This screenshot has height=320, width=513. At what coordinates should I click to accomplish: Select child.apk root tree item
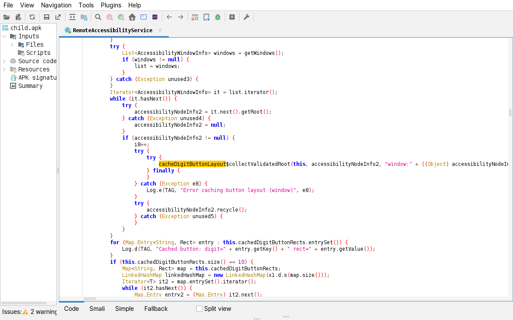26,28
